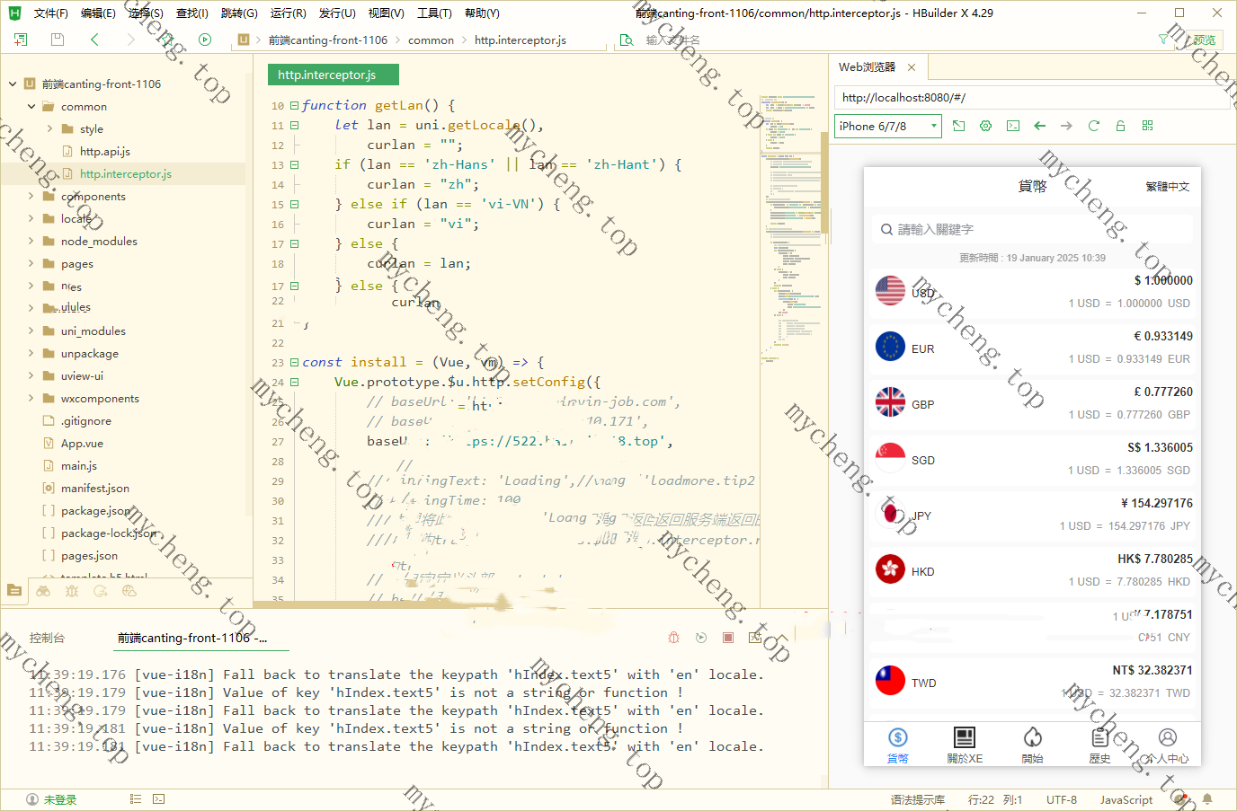Go forward in the Web browser panel
Image resolution: width=1237 pixels, height=811 pixels.
point(1067,126)
